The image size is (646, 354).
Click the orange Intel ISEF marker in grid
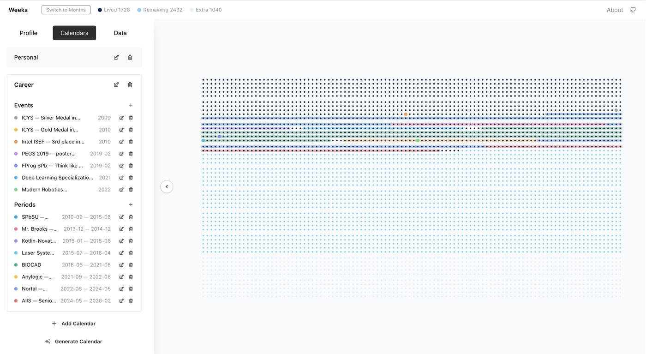pyautogui.click(x=406, y=114)
